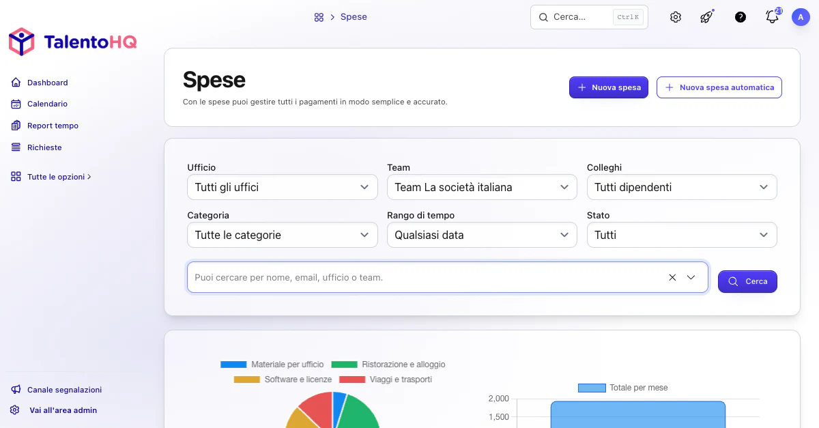Click the Vai all'area admin gear icon

point(15,410)
